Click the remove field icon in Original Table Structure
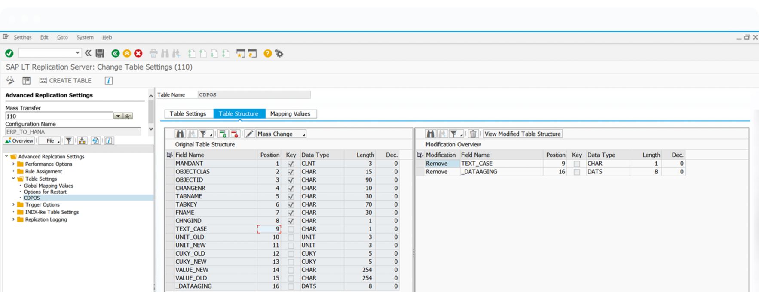Viewport: 759px width, 292px height. coord(234,134)
